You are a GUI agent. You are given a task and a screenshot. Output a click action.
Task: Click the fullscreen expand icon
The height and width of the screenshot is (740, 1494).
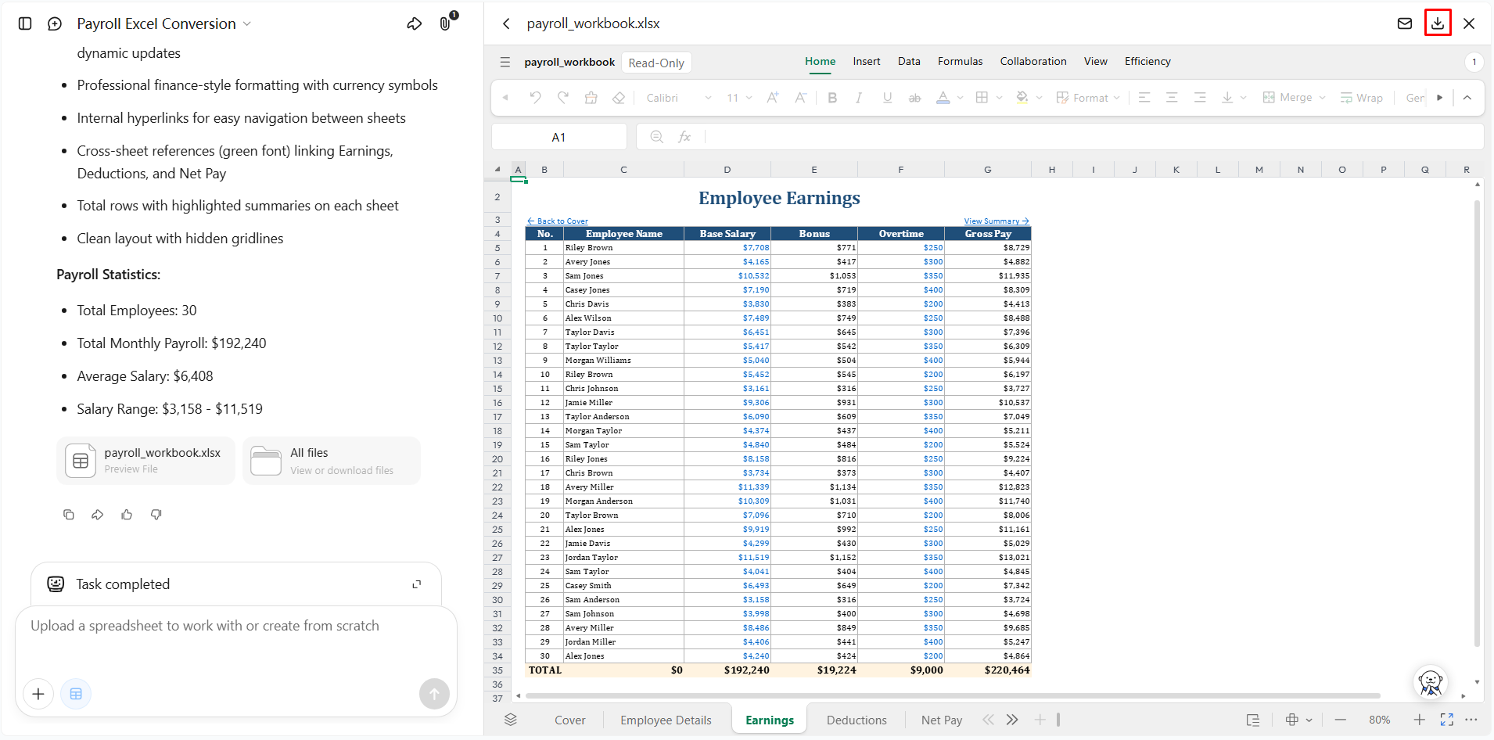[x=1447, y=720]
